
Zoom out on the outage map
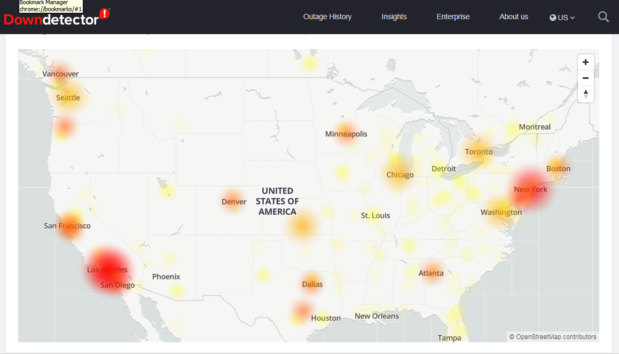(585, 78)
